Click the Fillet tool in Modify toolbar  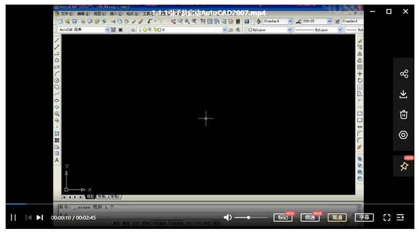(360, 140)
